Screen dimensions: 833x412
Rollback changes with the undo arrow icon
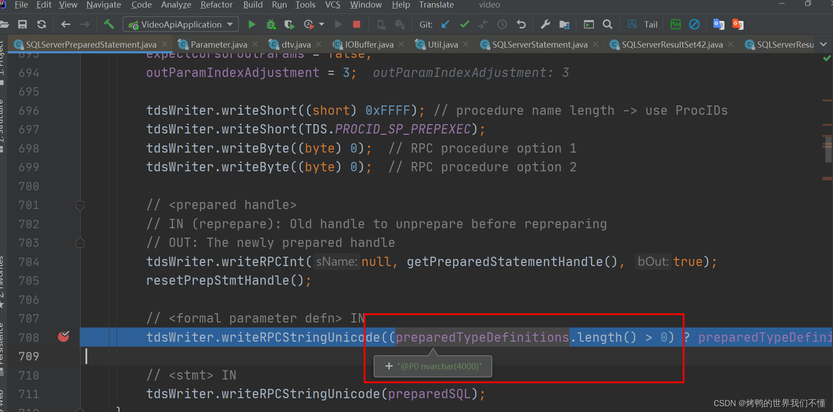521,24
